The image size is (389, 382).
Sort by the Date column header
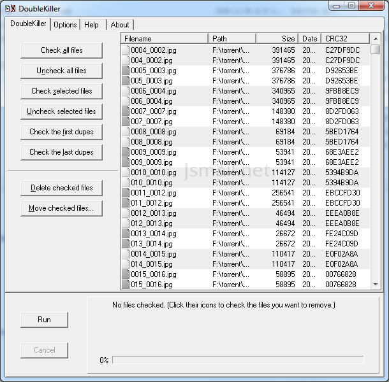[x=310, y=39]
